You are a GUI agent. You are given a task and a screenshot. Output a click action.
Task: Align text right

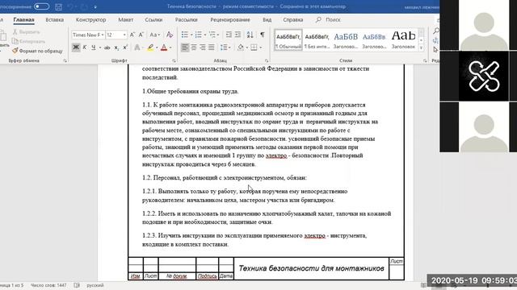click(203, 48)
